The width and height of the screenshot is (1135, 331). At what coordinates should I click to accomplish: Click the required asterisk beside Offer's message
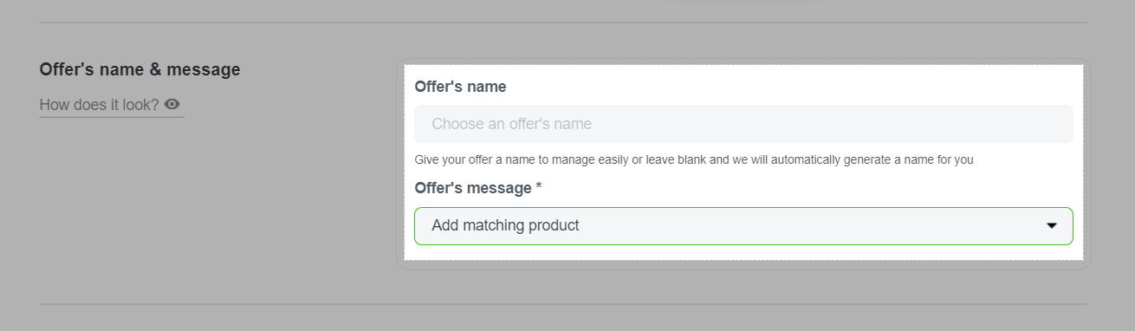point(539,187)
